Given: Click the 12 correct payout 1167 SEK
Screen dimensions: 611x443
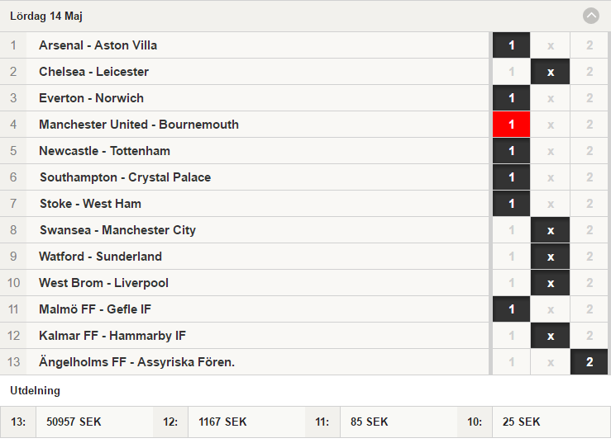Looking at the screenshot, I should pos(222,422).
